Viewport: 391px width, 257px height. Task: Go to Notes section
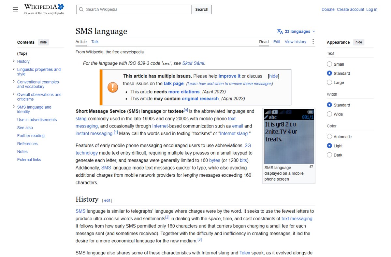point(22,152)
